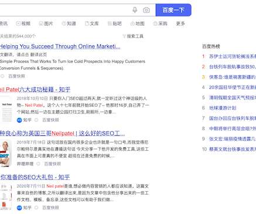
Task: Open hot topic 9 张文宏:瑞丽疫情
Action: pyautogui.click(x=233, y=139)
